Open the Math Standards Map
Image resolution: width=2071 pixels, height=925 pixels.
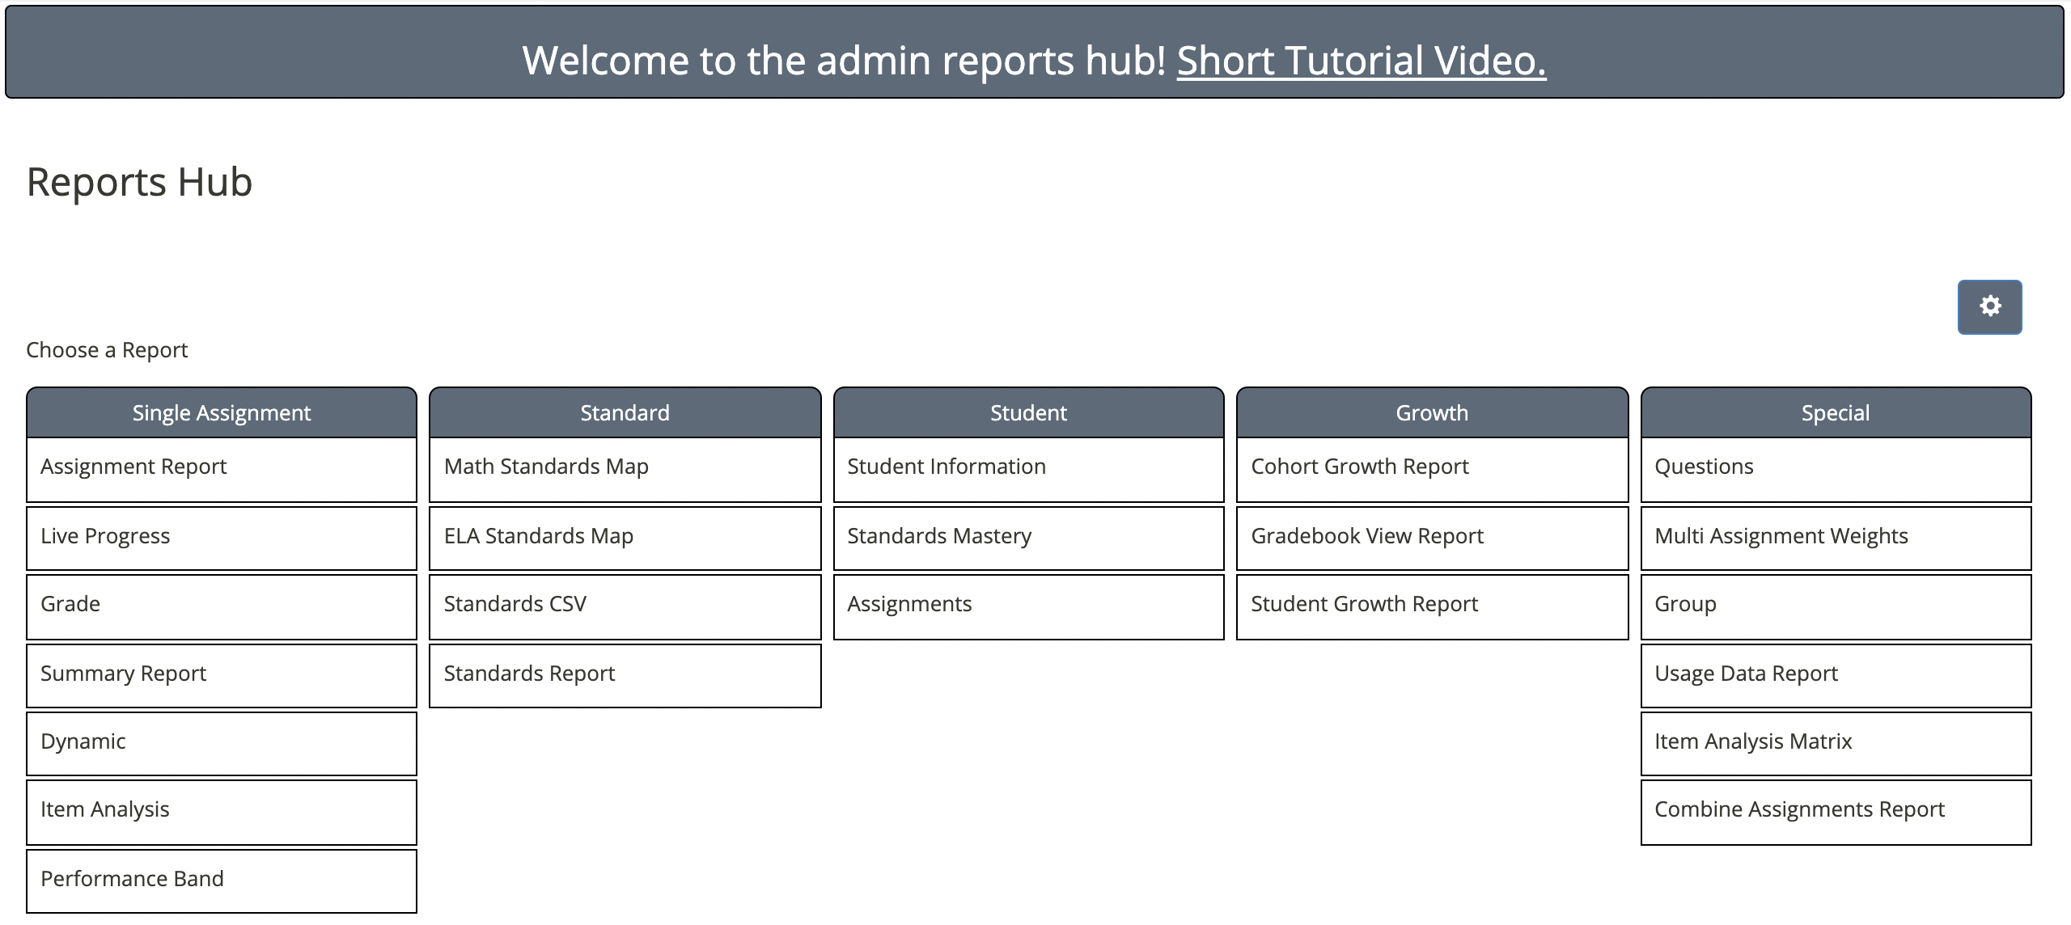(625, 468)
